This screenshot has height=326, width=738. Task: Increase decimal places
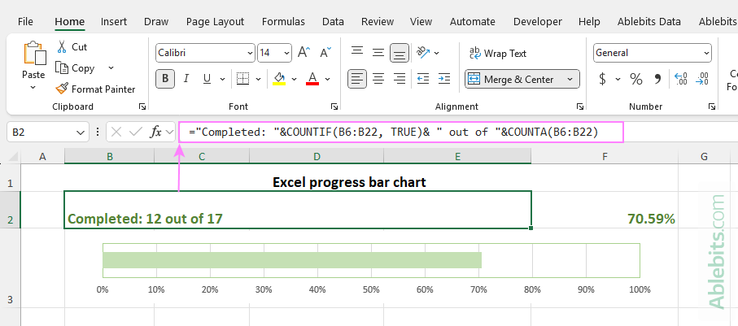(681, 79)
